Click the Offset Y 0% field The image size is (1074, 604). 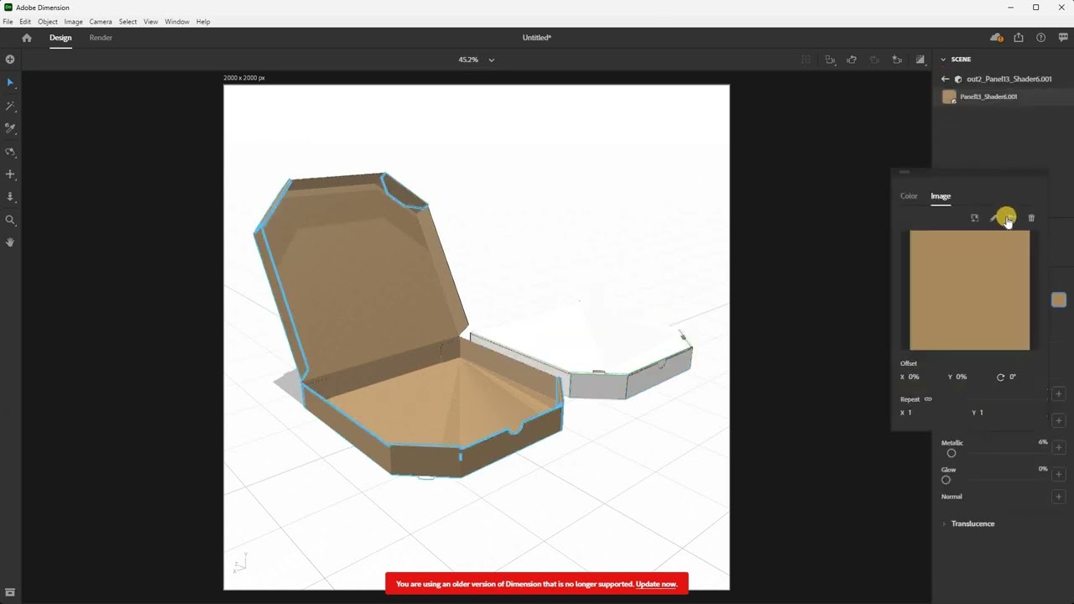962,377
